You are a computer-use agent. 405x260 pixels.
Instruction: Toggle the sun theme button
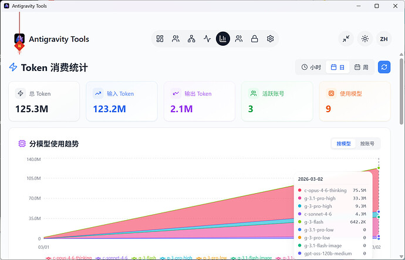tap(365, 39)
